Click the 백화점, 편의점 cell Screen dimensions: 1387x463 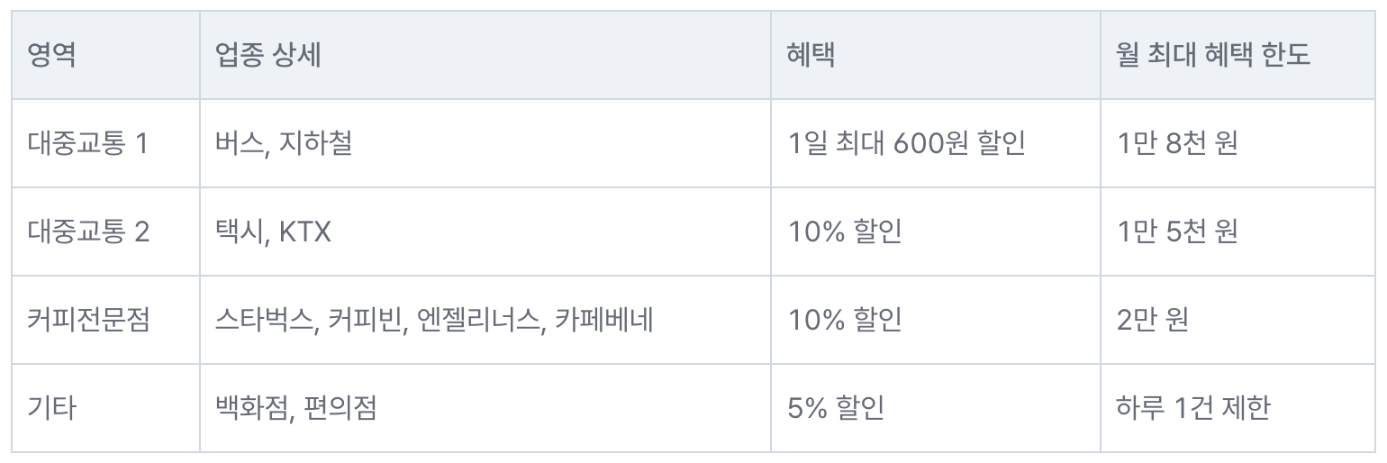(485, 408)
